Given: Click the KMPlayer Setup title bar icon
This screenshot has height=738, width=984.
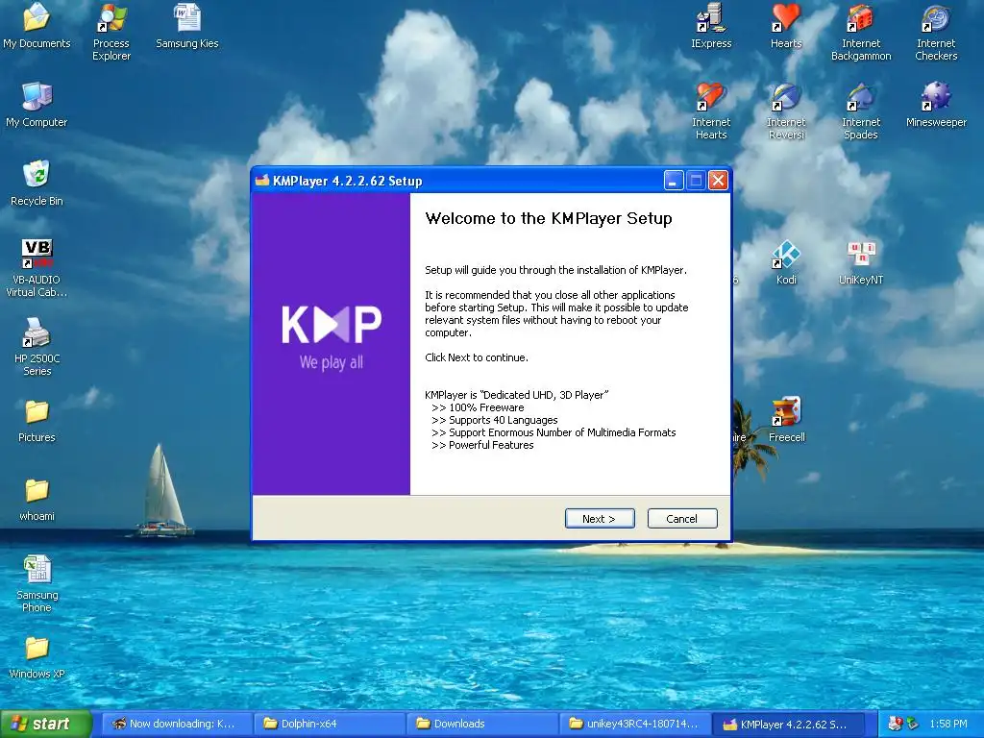Looking at the screenshot, I should pyautogui.click(x=261, y=181).
